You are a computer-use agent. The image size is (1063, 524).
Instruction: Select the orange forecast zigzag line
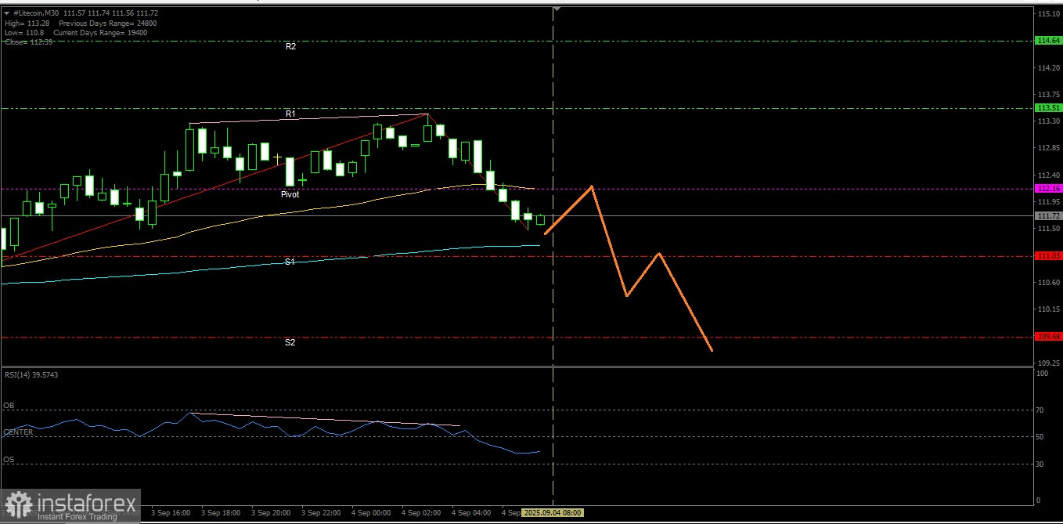(628, 269)
